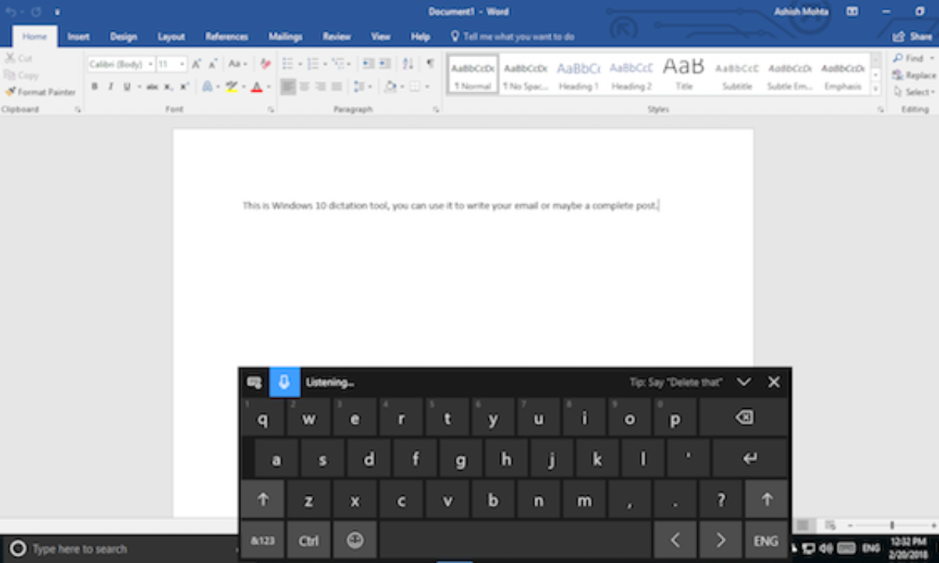Toggle Show/Hide paragraph marks

[x=430, y=64]
